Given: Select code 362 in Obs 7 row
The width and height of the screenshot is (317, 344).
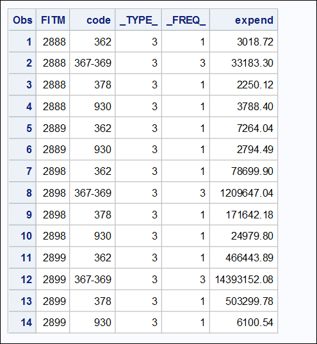Looking at the screenshot, I should pyautogui.click(x=102, y=171).
